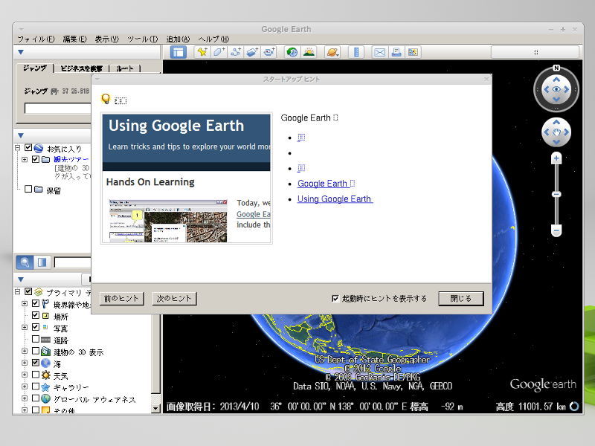The height and width of the screenshot is (446, 595).
Task: Expand the 観光ツアー folder node
Action: tap(25, 159)
